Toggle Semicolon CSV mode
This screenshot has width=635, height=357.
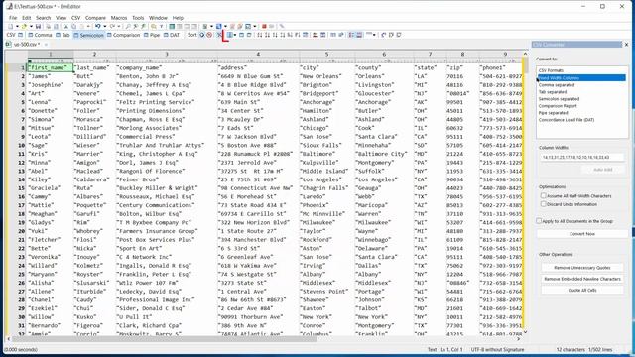[88, 35]
